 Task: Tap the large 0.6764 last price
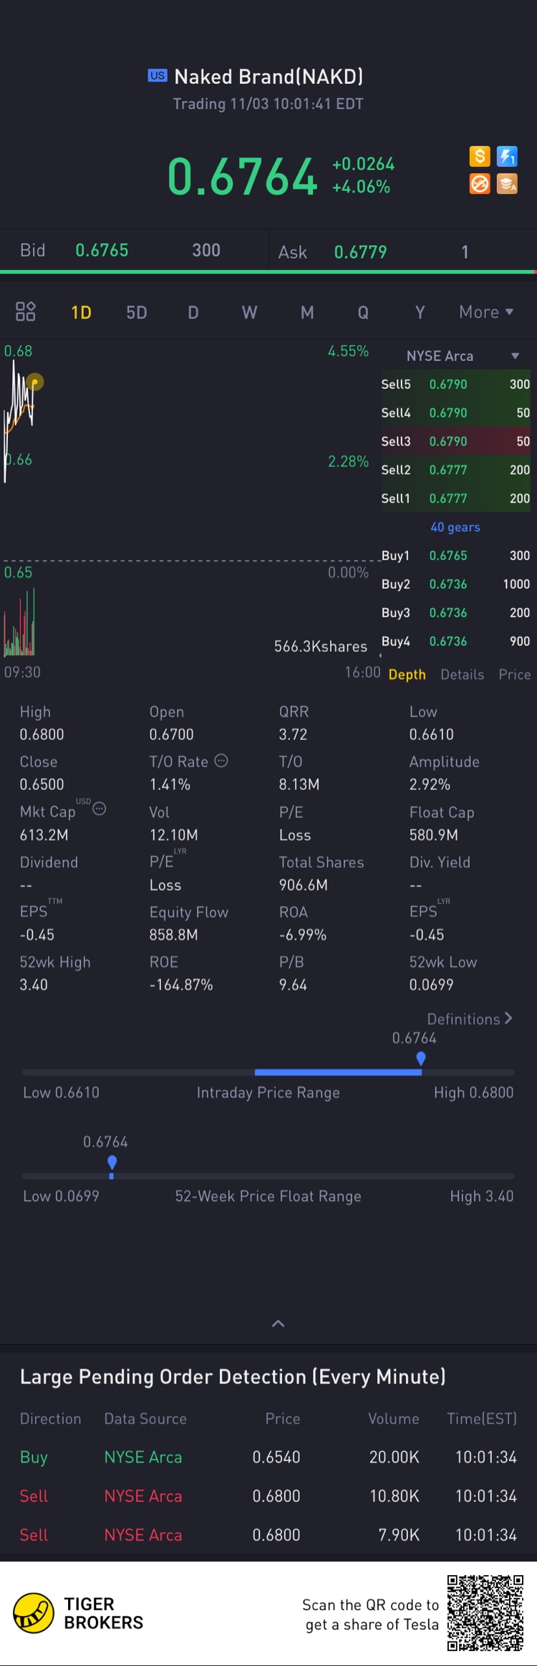pyautogui.click(x=242, y=177)
